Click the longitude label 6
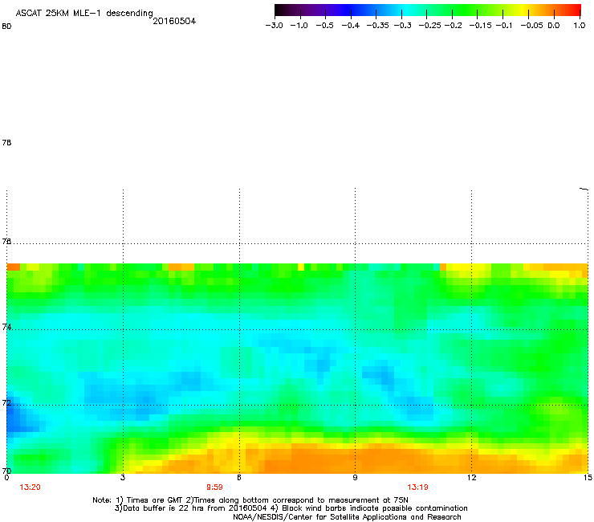Image resolution: width=594 pixels, height=522 pixels. (x=239, y=478)
